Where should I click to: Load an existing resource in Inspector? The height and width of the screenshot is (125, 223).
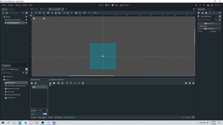click(x=202, y=13)
